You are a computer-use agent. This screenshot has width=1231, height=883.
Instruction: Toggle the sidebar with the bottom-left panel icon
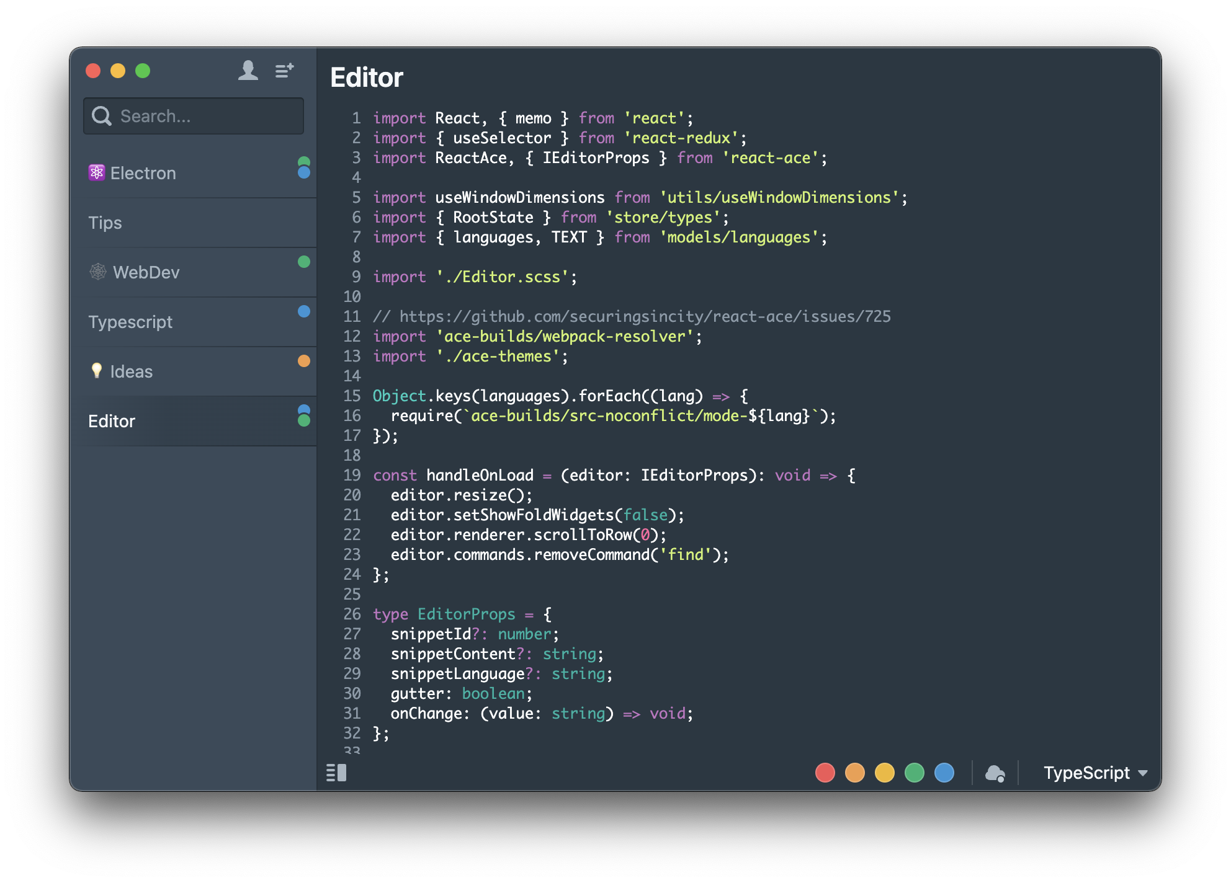(x=336, y=773)
